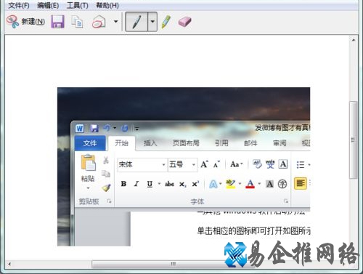Click the Word quick access Save icon
This screenshot has width=363, height=274.
(94, 128)
